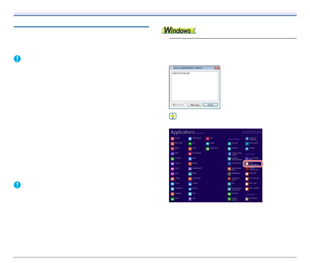Launch the Calendrier app
The image size is (310, 263).
tap(176, 164)
